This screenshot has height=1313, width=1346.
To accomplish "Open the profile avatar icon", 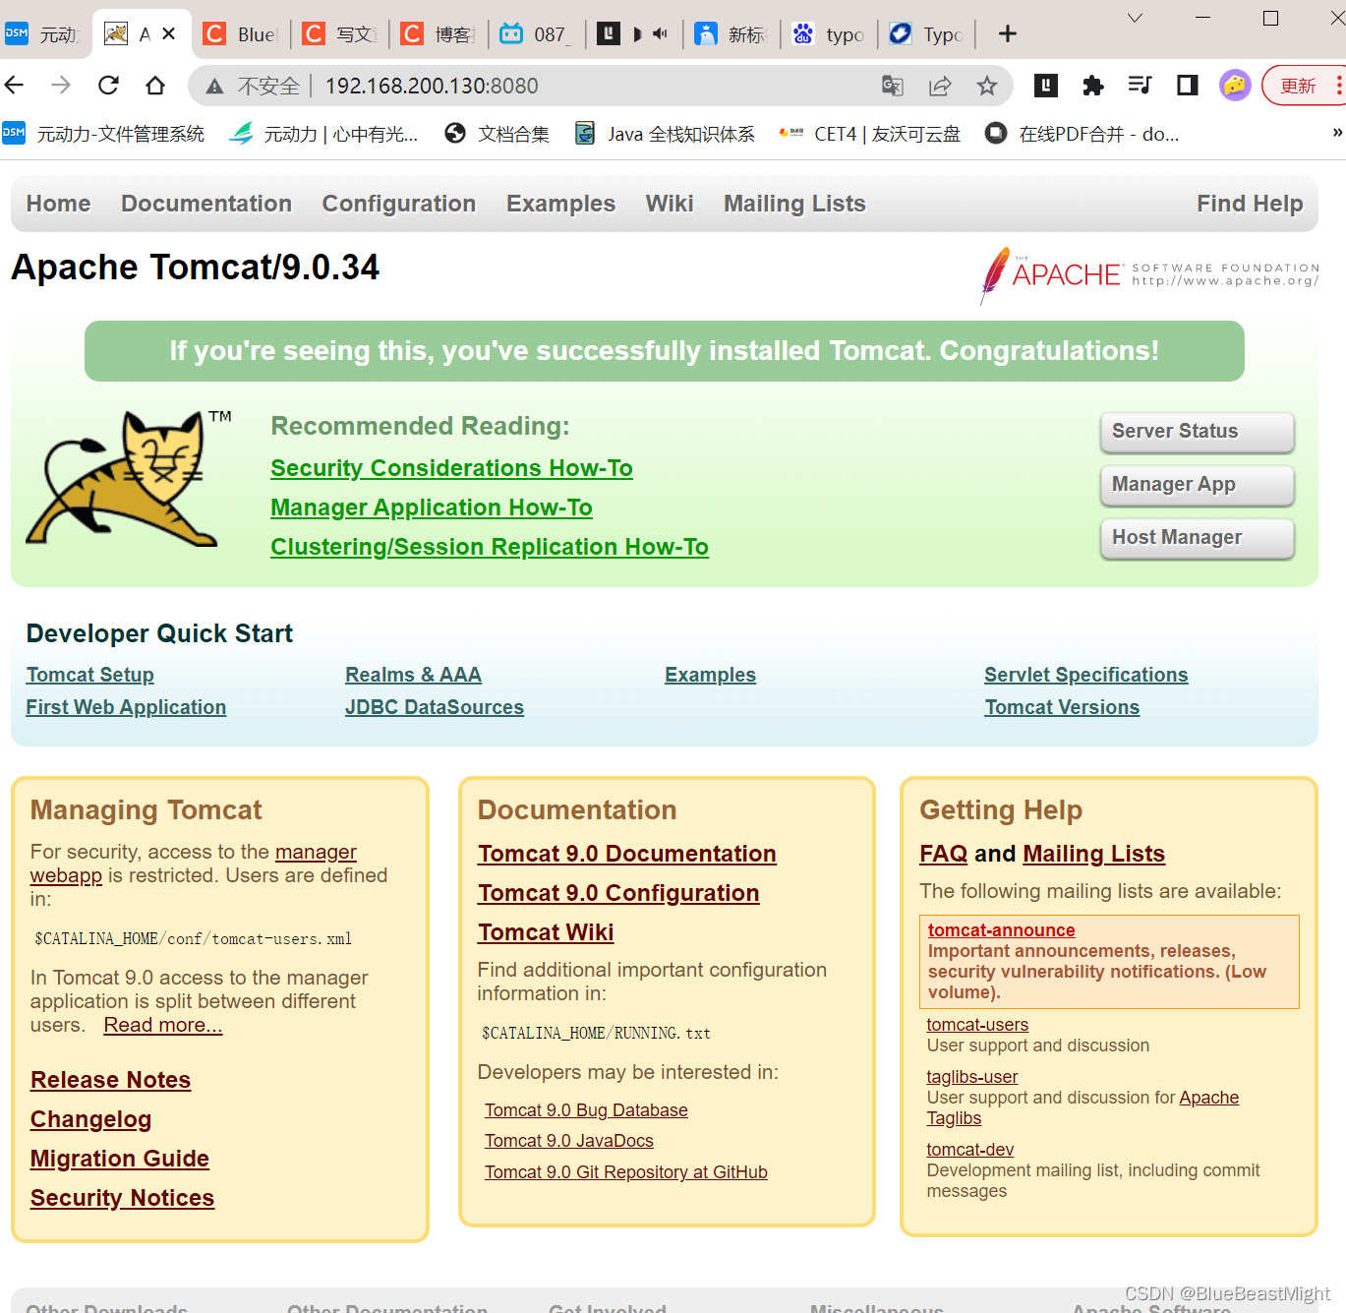I will pos(1235,86).
